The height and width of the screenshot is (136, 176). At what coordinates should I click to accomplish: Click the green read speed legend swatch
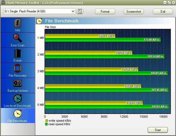(46, 124)
